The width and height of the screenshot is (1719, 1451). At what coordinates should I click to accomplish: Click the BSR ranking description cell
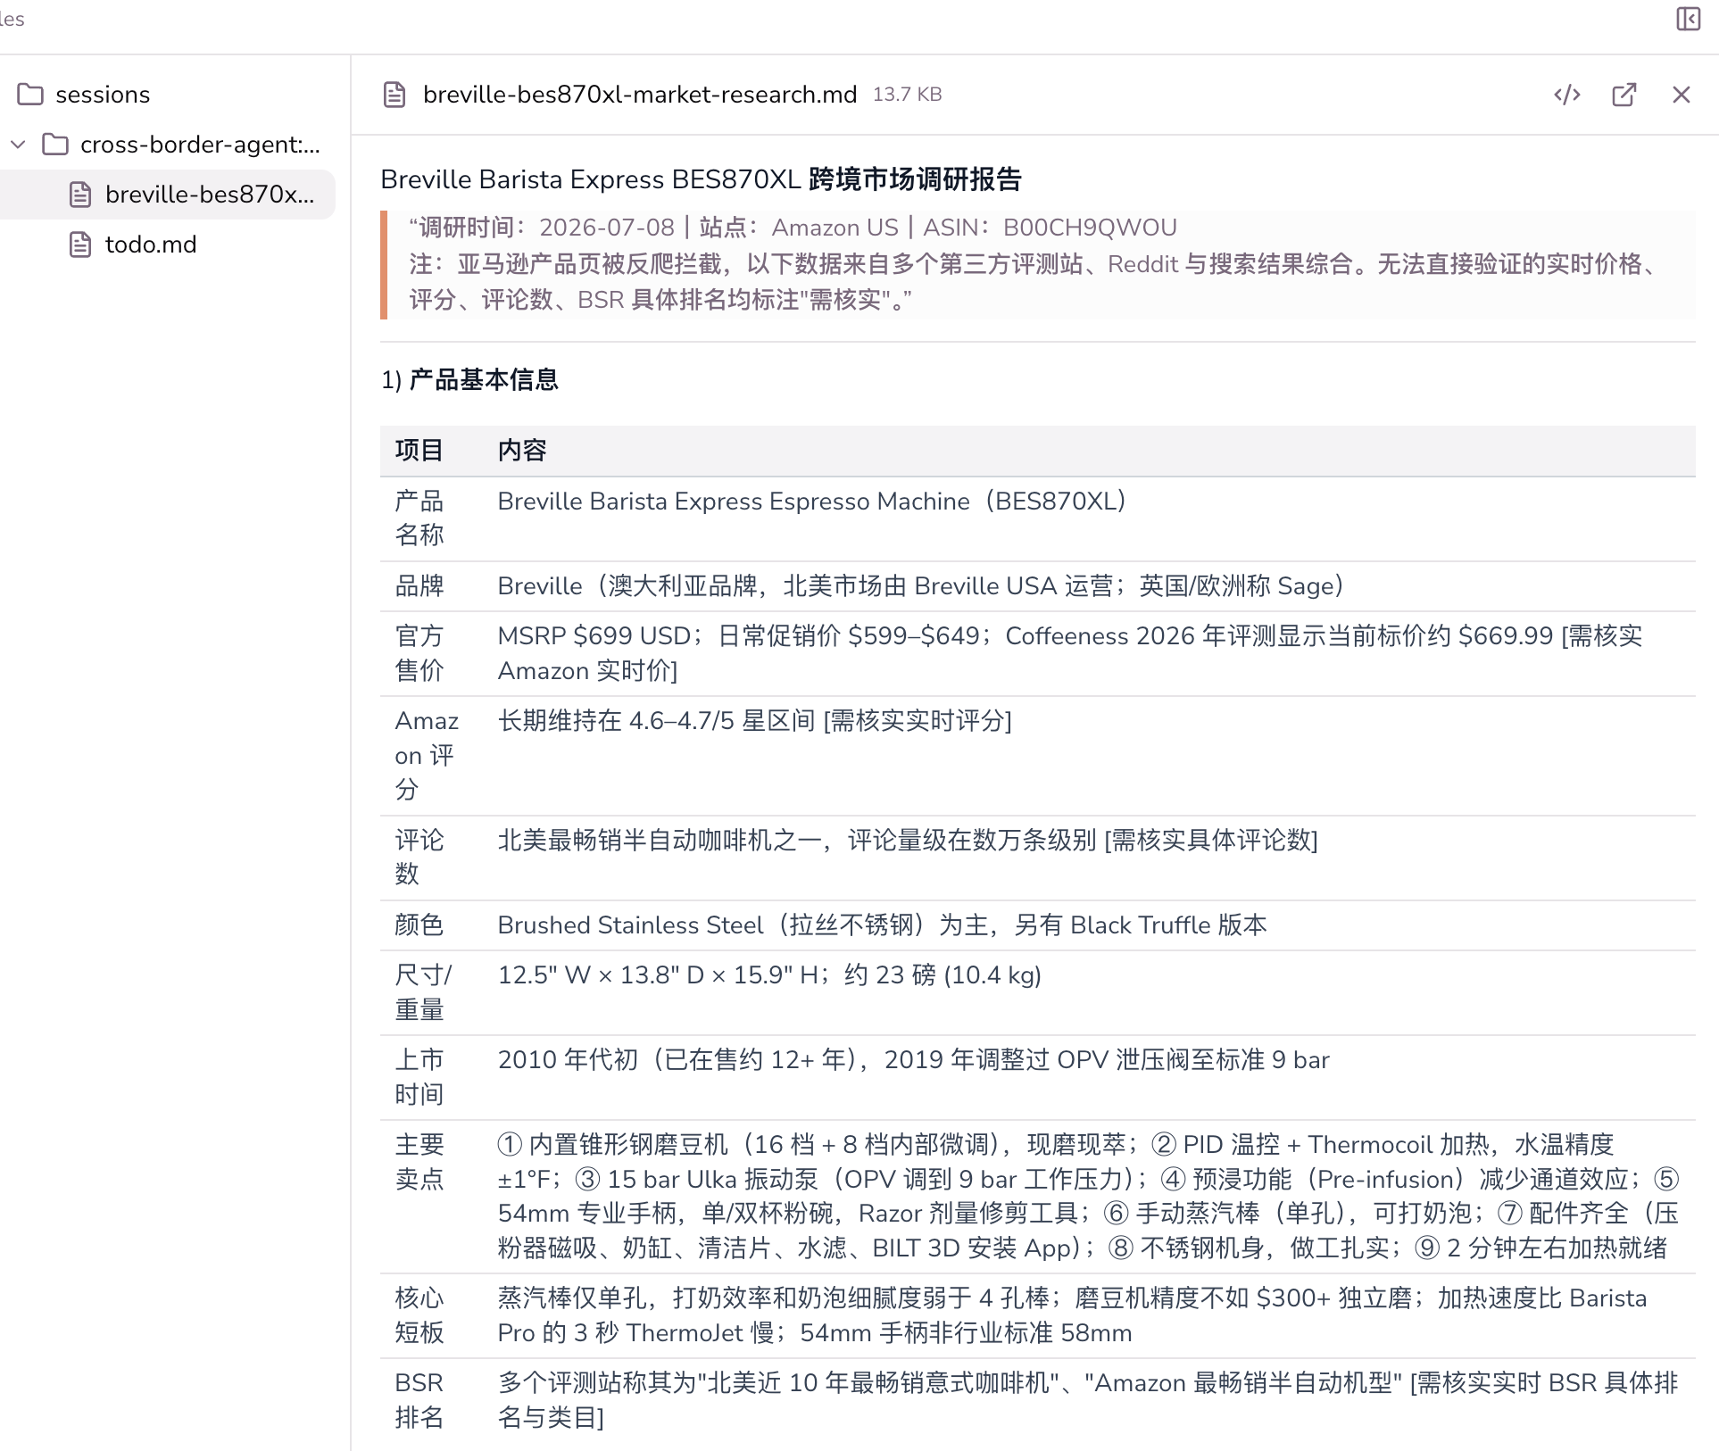coord(1088,1400)
